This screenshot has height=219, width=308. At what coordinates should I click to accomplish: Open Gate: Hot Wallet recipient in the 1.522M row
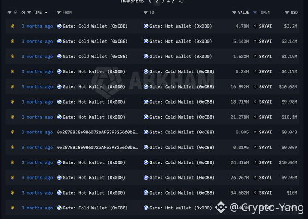point(181,56)
